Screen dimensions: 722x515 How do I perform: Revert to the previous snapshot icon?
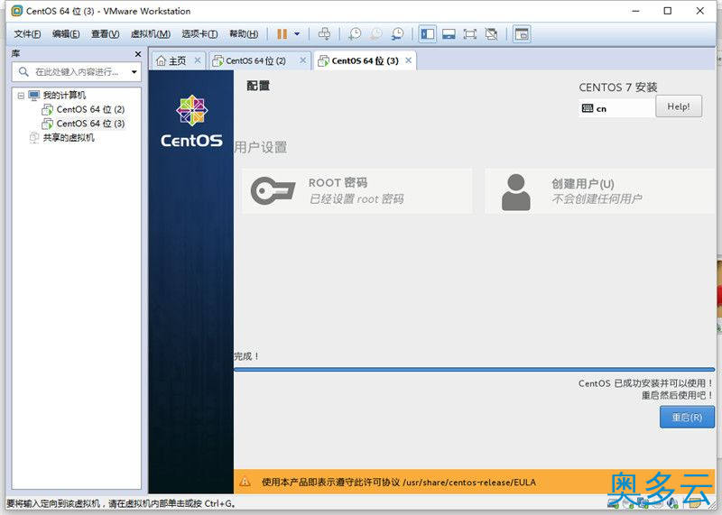point(376,34)
